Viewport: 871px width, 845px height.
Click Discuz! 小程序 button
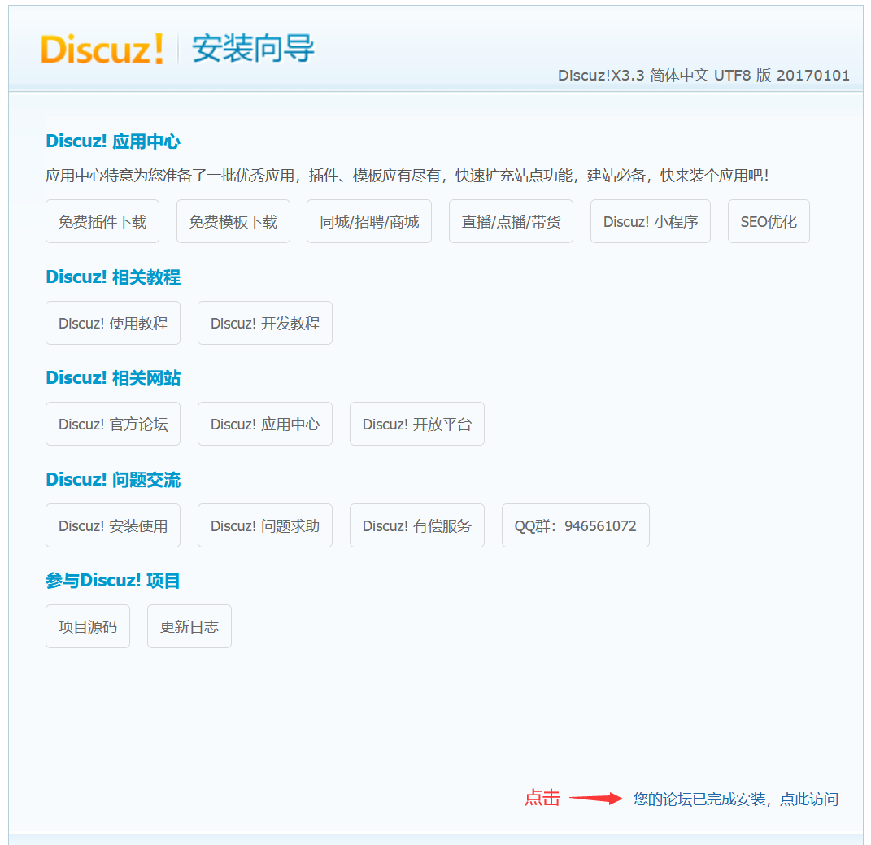click(x=650, y=221)
